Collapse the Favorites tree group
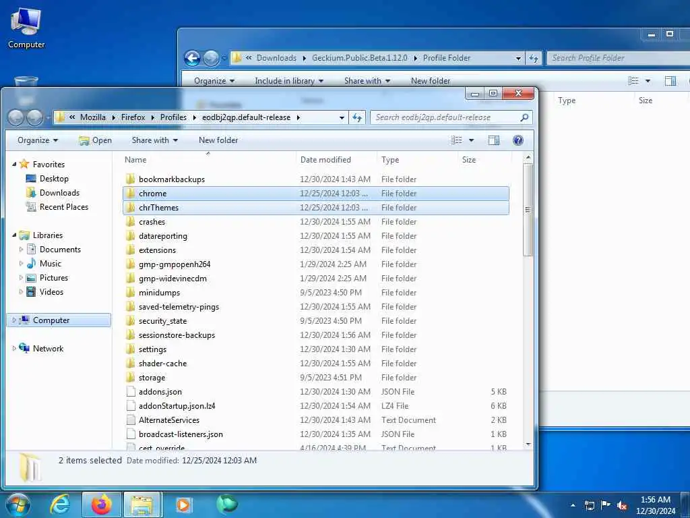Viewport: 690px width, 518px height. coord(14,165)
